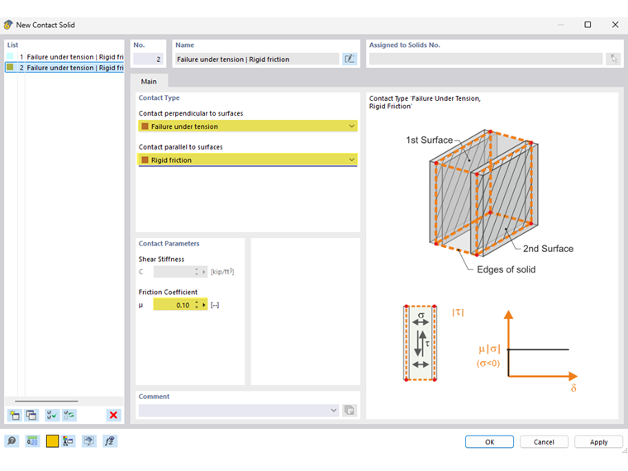Select list item 1 Failure under tension
This screenshot has width=628, height=471.
[64, 57]
